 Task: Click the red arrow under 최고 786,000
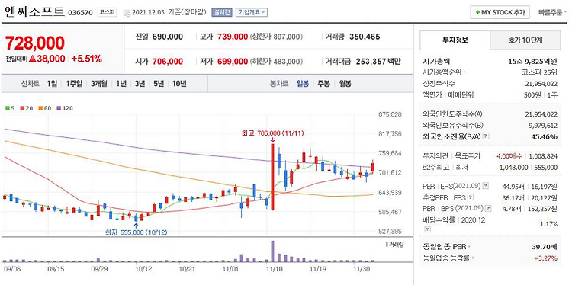coord(272,140)
